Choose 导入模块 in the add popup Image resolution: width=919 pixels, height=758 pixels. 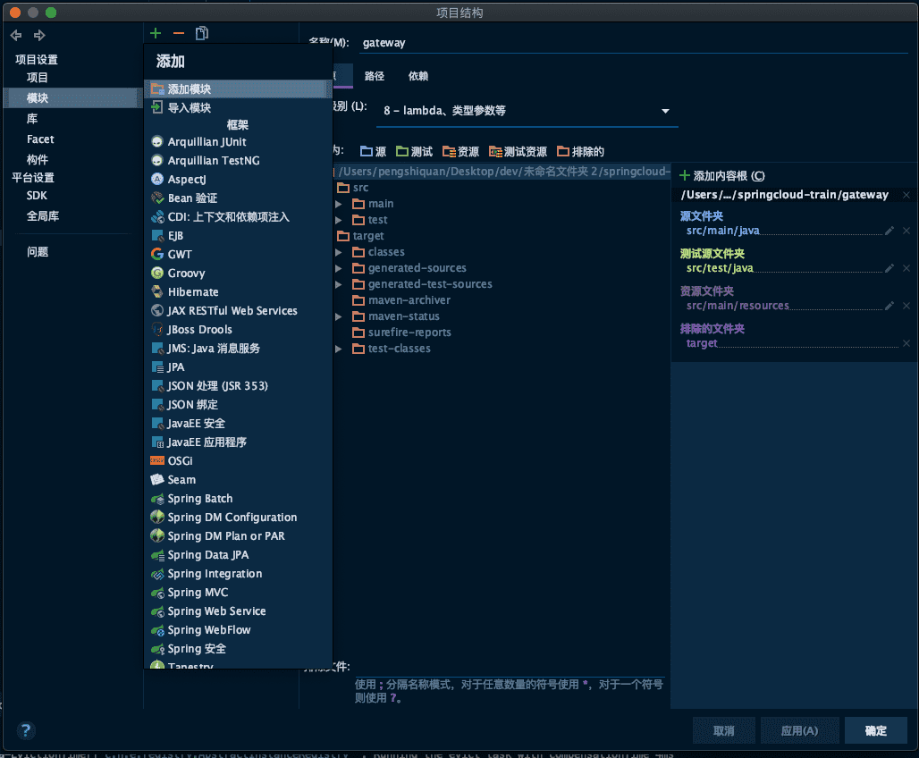click(238, 108)
